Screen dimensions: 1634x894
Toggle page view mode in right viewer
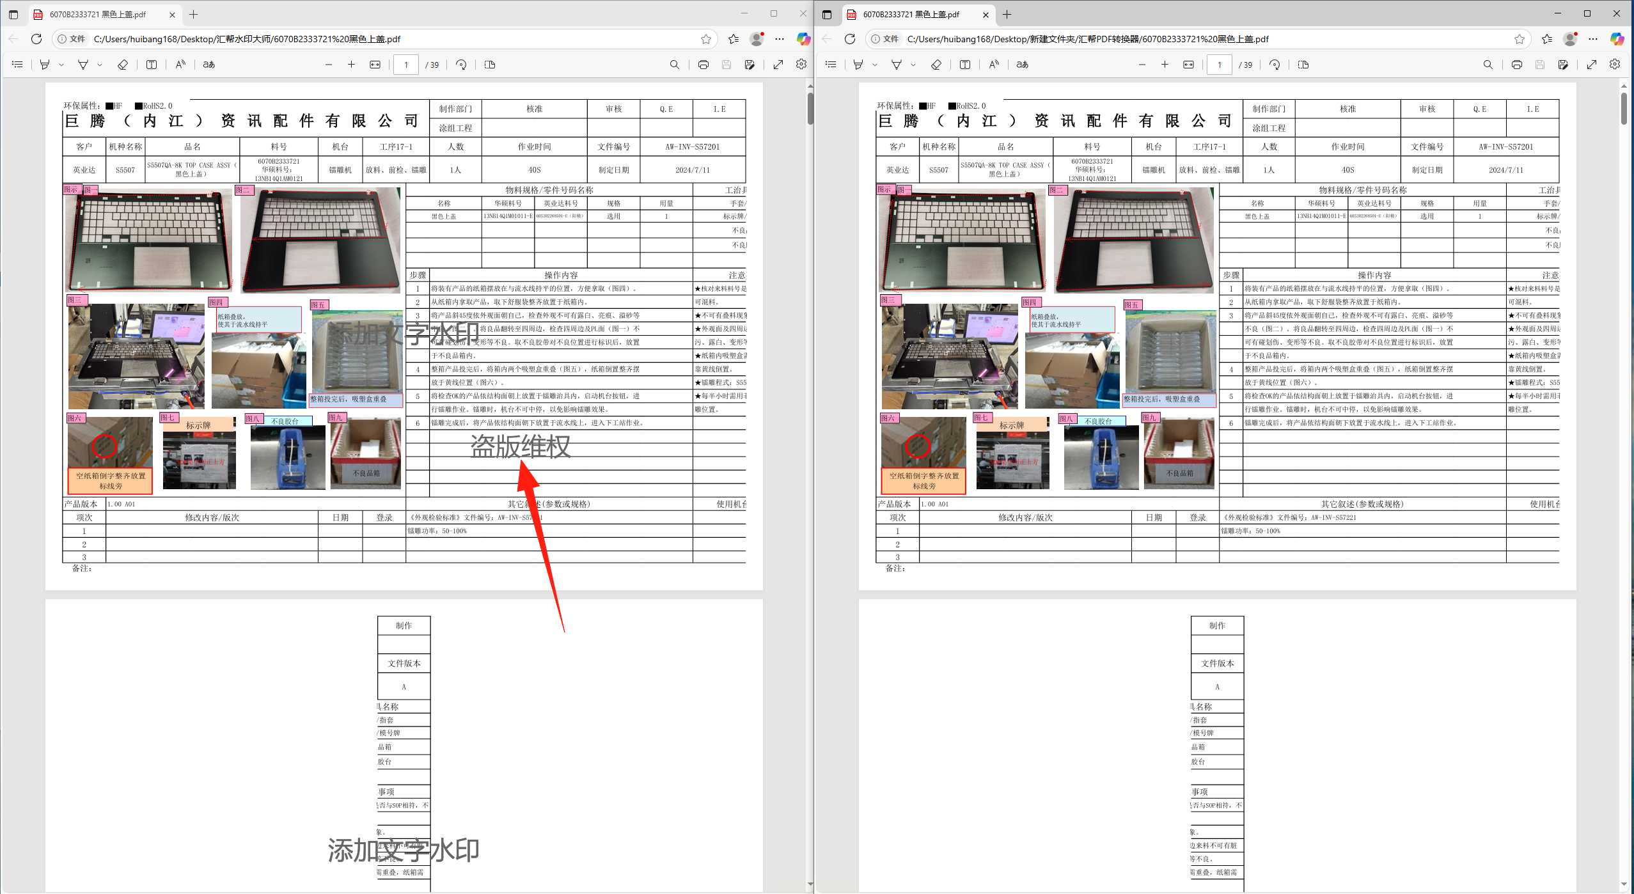[x=1303, y=65]
